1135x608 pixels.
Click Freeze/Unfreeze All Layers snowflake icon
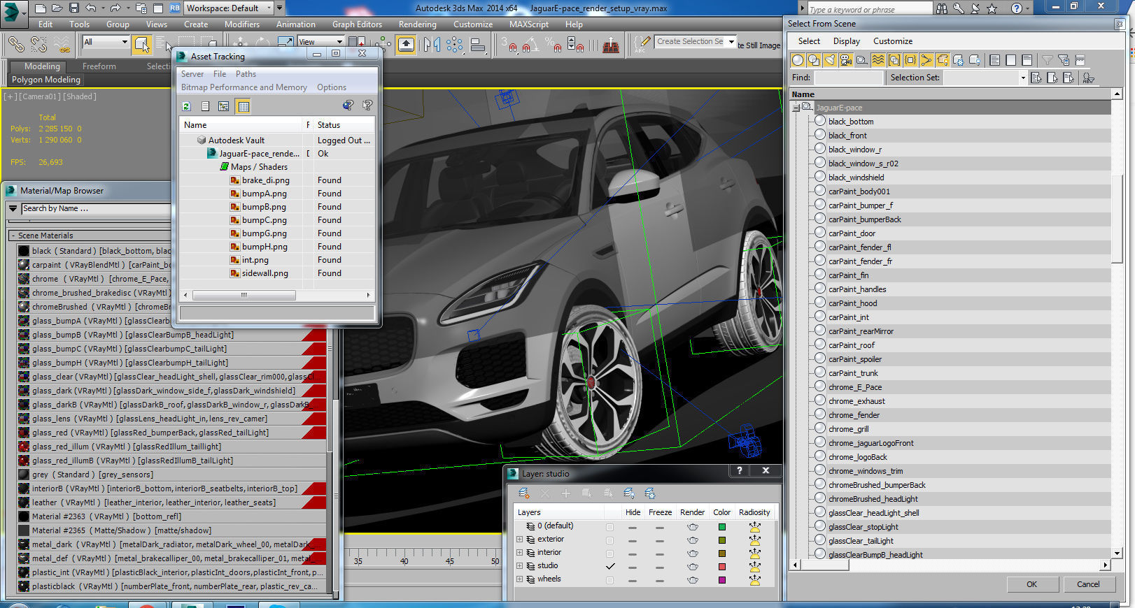649,493
